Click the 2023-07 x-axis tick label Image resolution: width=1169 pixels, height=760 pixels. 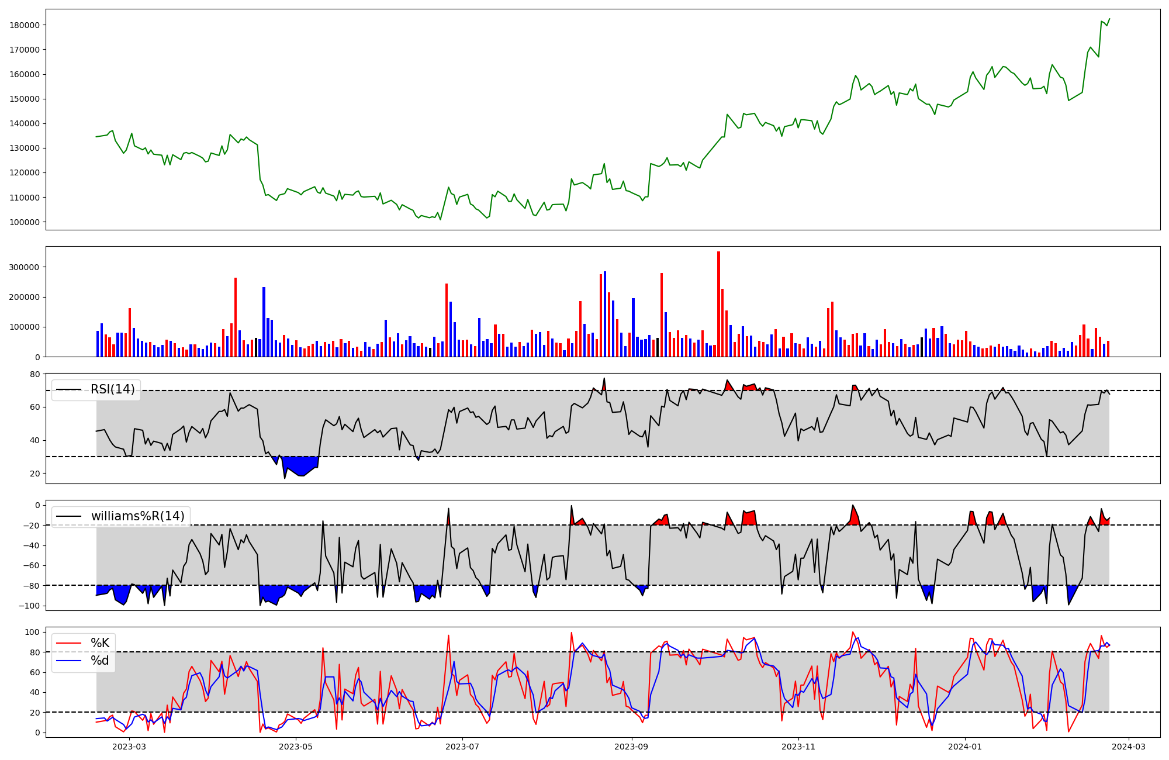pos(462,747)
